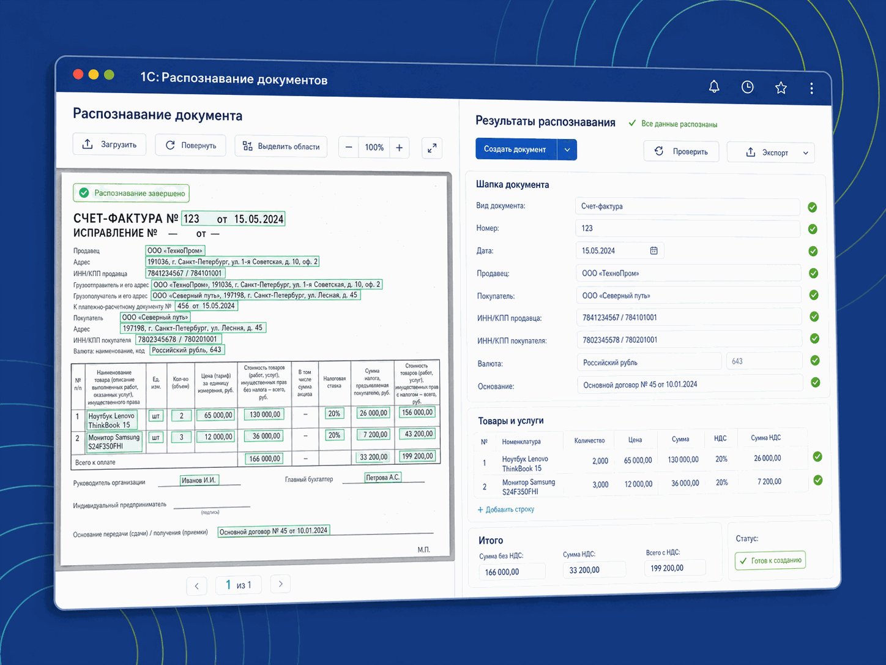Click the Сумма НДС column header
This screenshot has width=886, height=665.
tap(765, 437)
